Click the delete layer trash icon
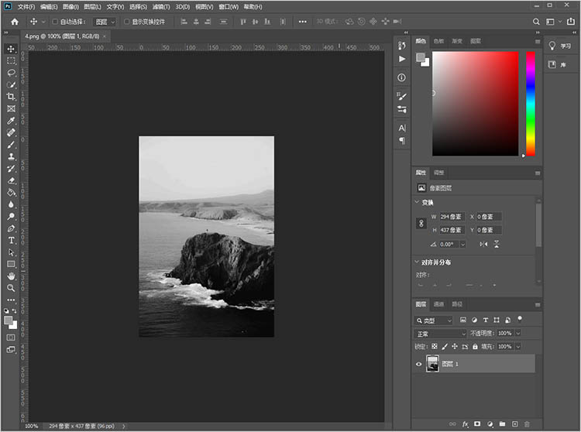The width and height of the screenshot is (581, 432). tap(527, 424)
